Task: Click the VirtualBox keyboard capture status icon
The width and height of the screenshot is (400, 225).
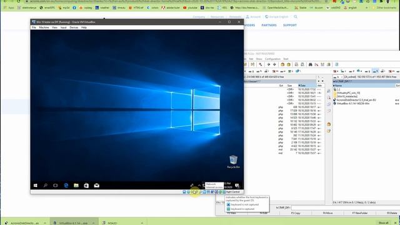Action: (224, 192)
